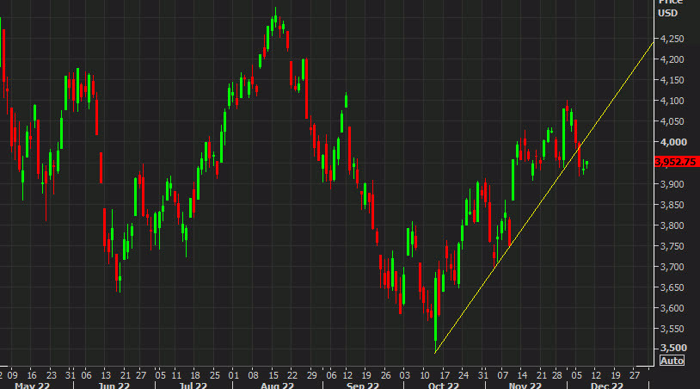Select the 08 date tick label

(253, 375)
